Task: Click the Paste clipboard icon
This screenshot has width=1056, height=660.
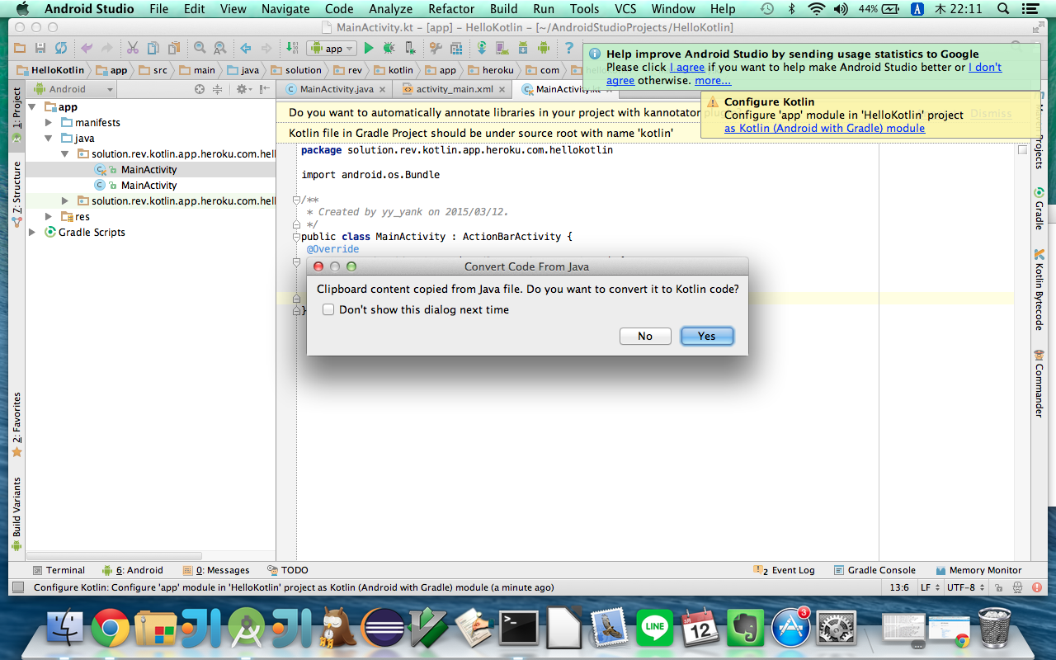Action: pos(173,49)
